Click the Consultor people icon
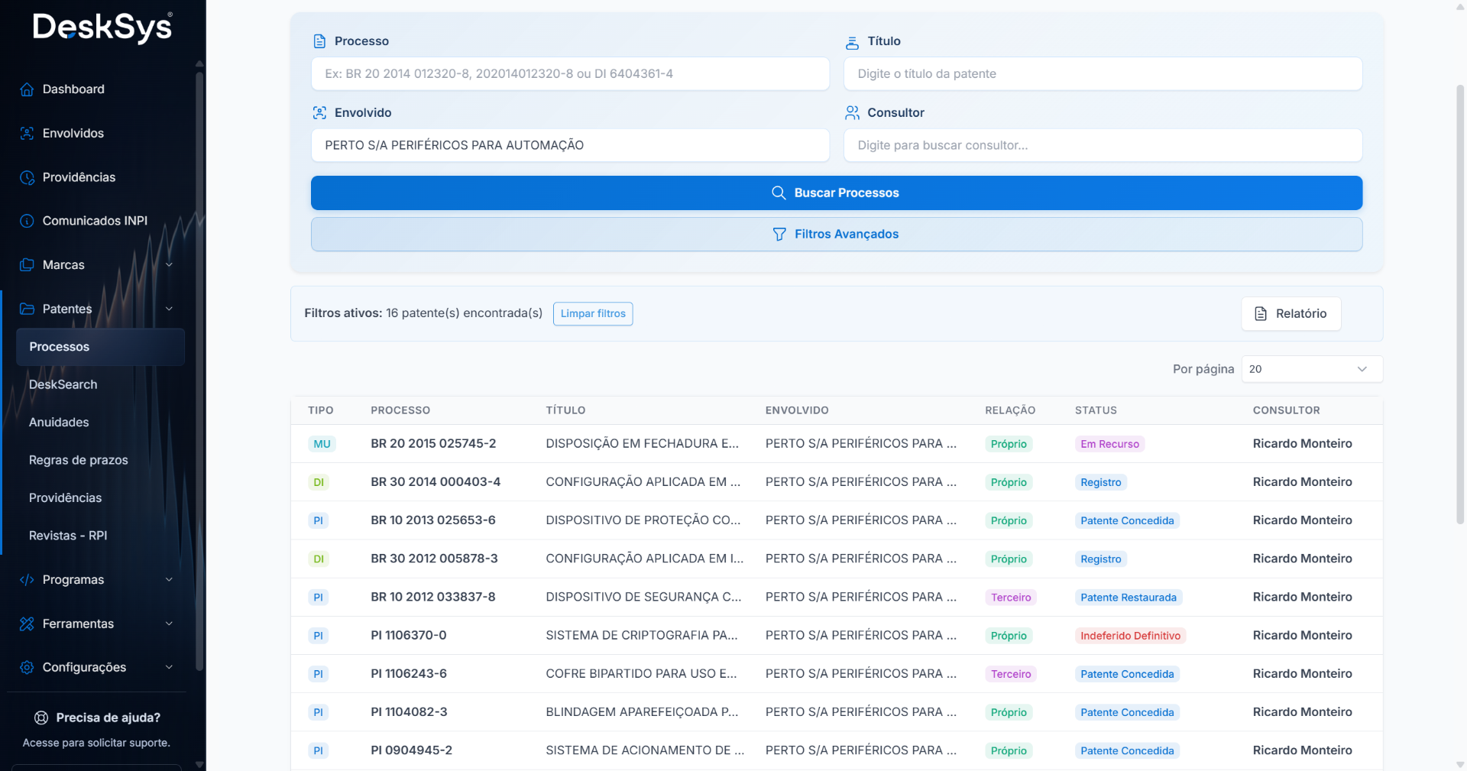This screenshot has width=1467, height=771. pos(852,113)
